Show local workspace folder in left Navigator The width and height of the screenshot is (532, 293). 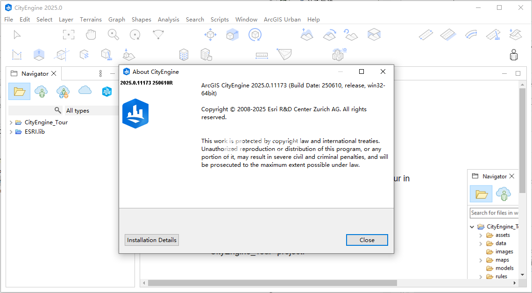19,91
